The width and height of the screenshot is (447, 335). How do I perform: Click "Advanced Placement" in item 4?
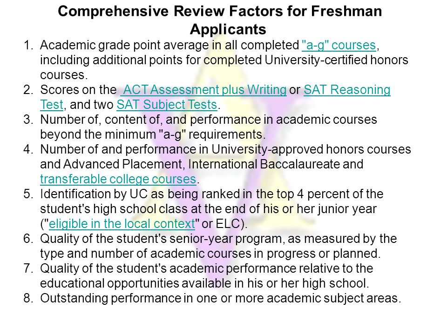coord(122,164)
